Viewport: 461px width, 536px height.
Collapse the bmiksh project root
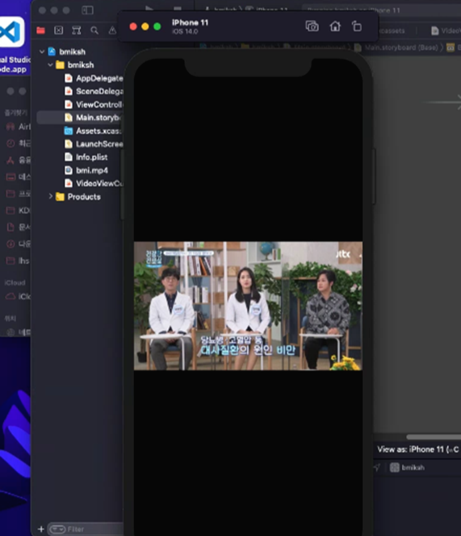(x=42, y=52)
